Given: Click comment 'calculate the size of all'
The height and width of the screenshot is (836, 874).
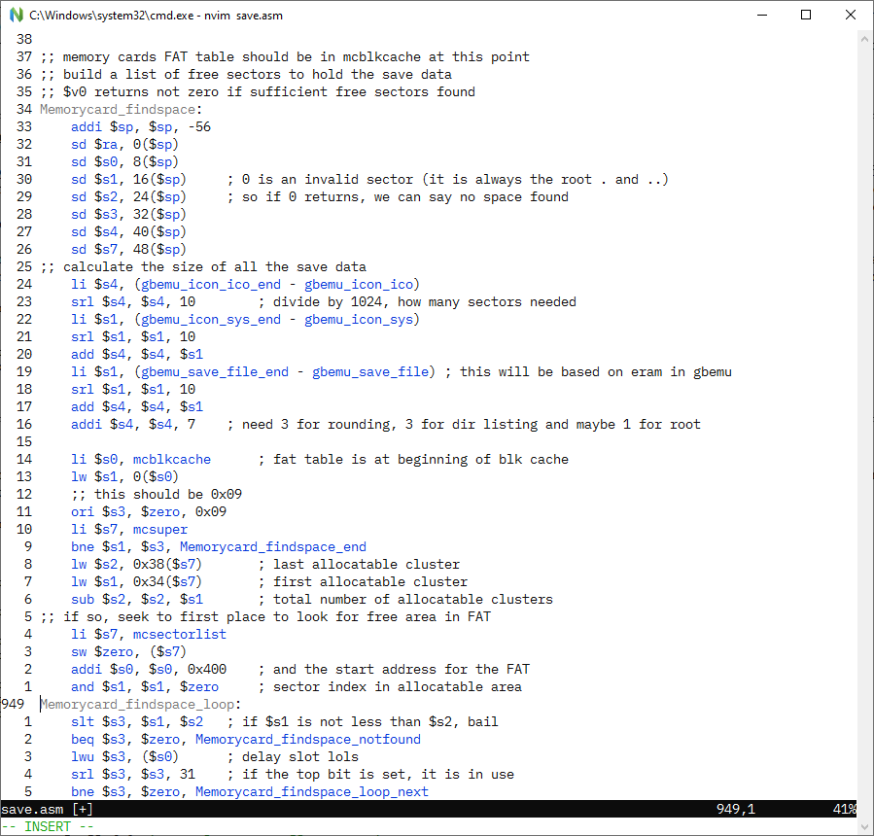Looking at the screenshot, I should coord(160,267).
